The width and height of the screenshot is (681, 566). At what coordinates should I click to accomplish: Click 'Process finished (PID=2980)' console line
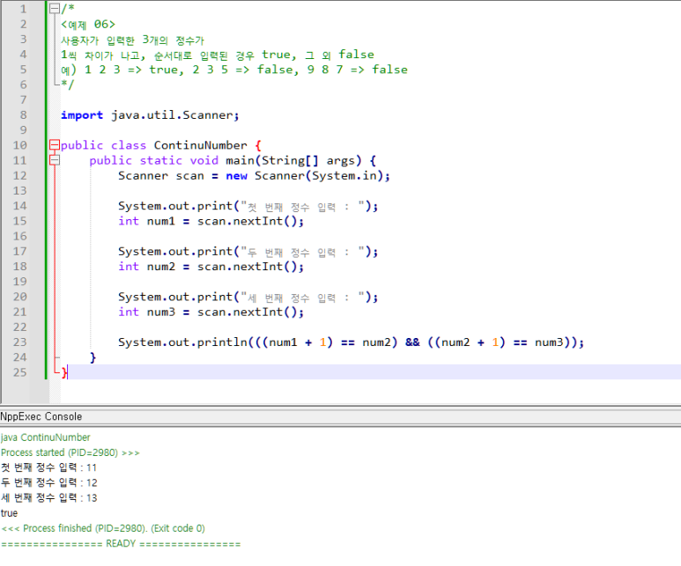click(x=103, y=528)
